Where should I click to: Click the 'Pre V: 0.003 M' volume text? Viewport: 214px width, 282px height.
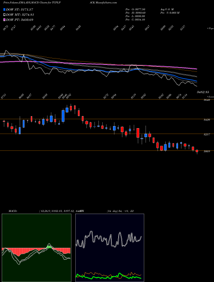click(169, 13)
